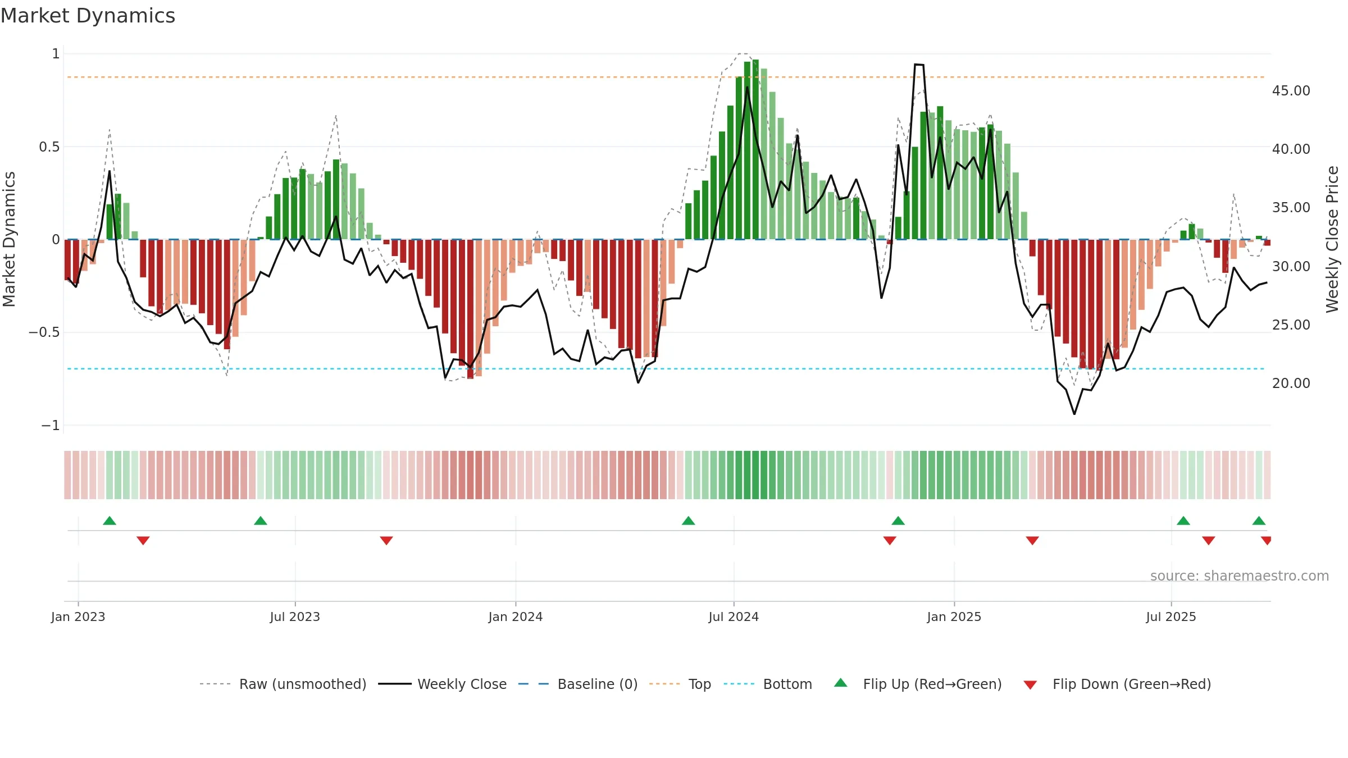Click the Weekly Close Price axis title
This screenshot has width=1348, height=758.
1332,239
